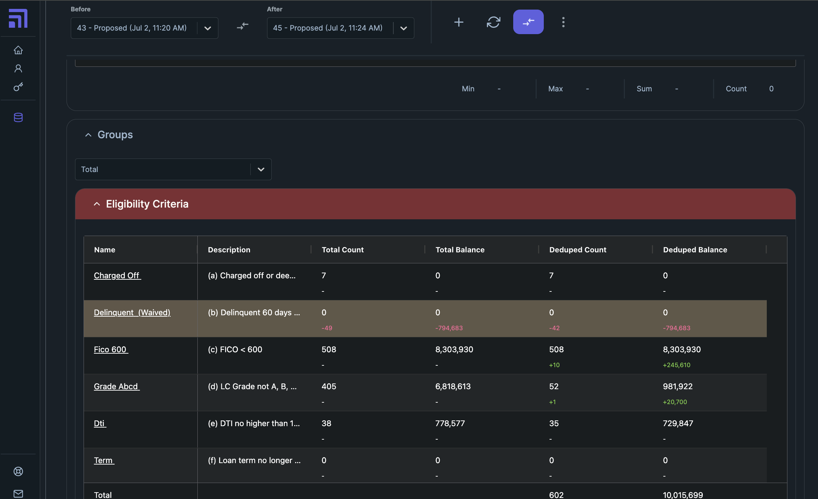Open the user profile sidebar icon
Screen dimensions: 818x499
pos(18,69)
